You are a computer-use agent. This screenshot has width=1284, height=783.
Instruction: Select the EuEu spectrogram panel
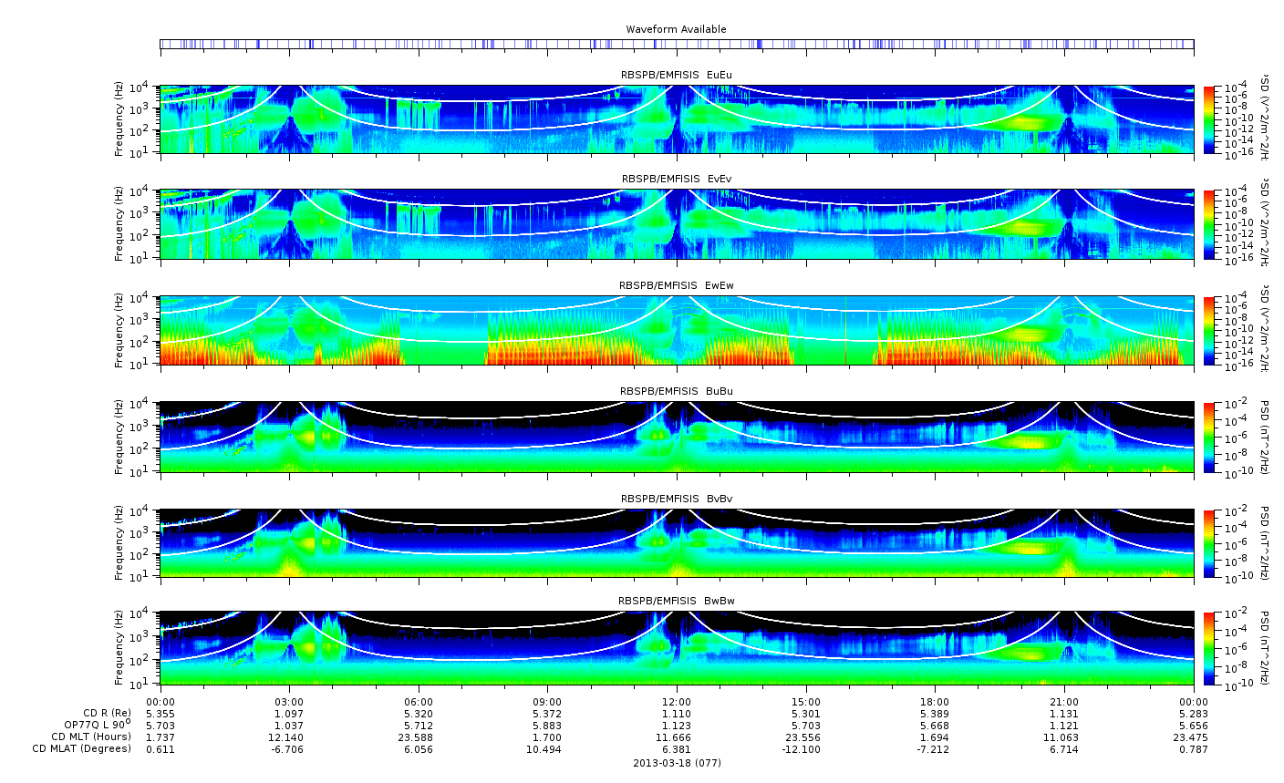tap(677, 119)
